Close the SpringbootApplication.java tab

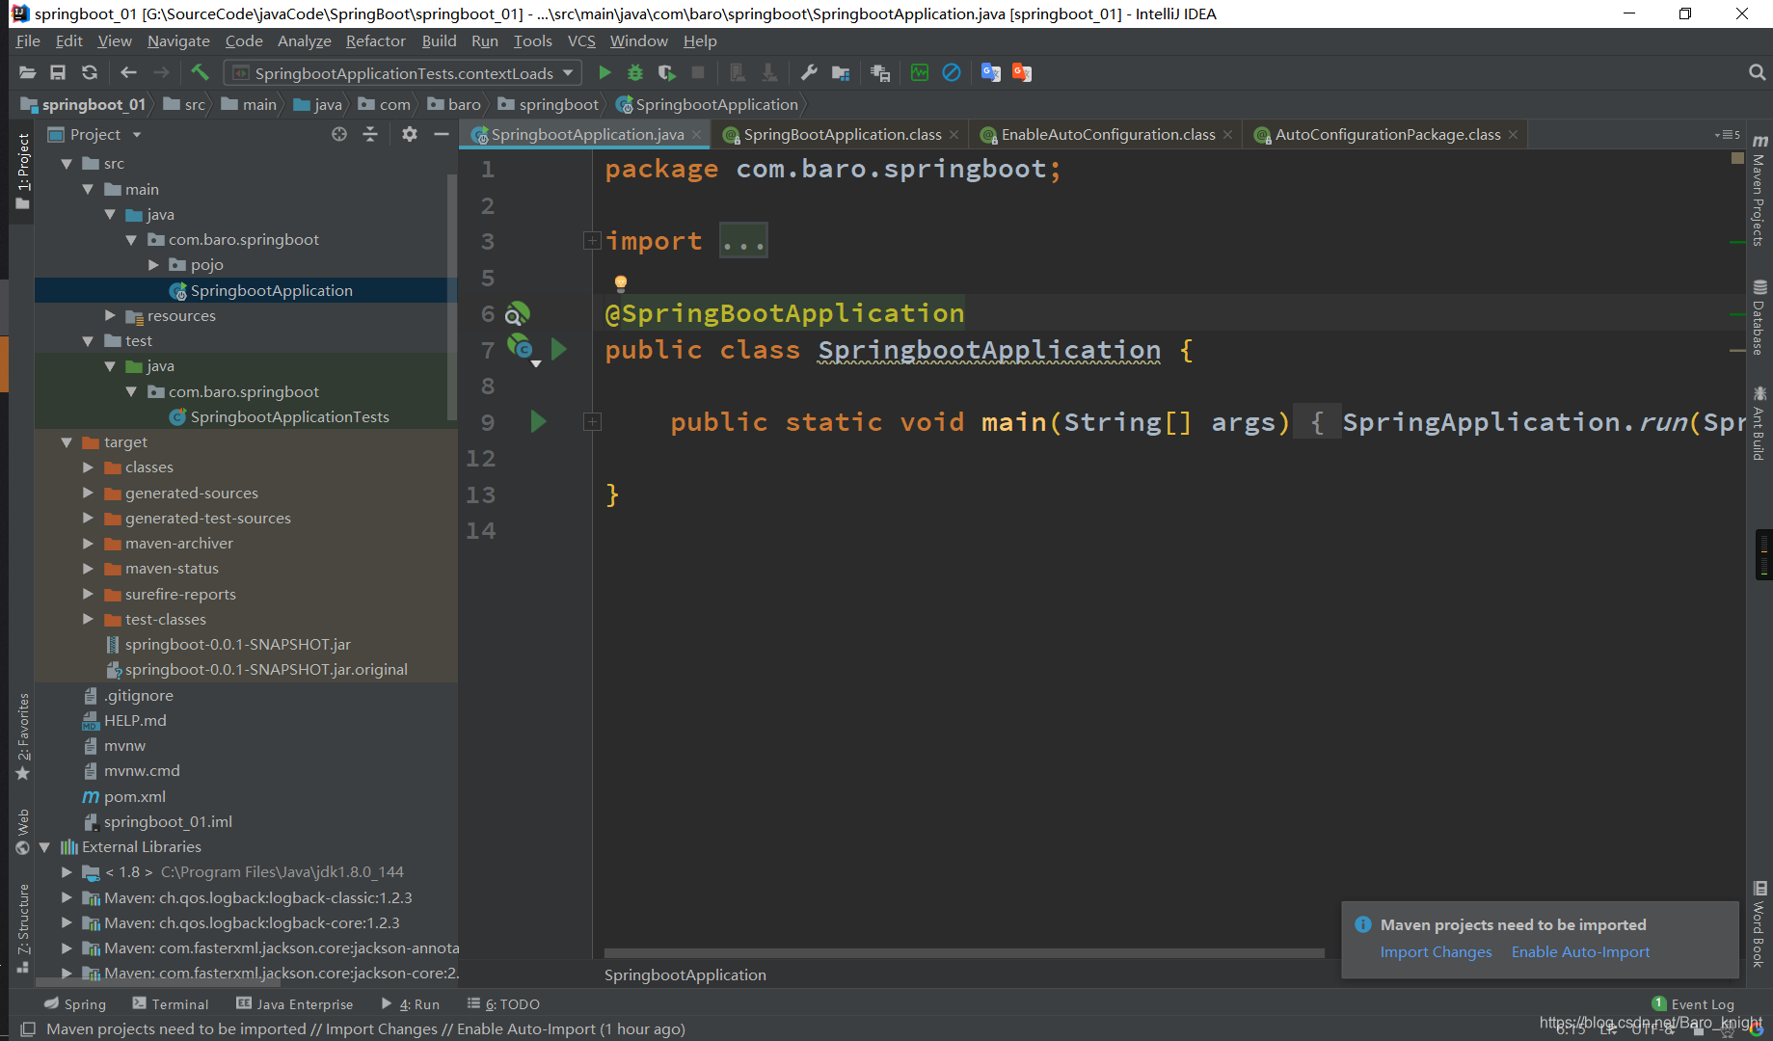pyautogui.click(x=697, y=135)
